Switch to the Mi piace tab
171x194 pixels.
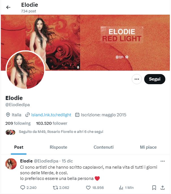point(148,147)
